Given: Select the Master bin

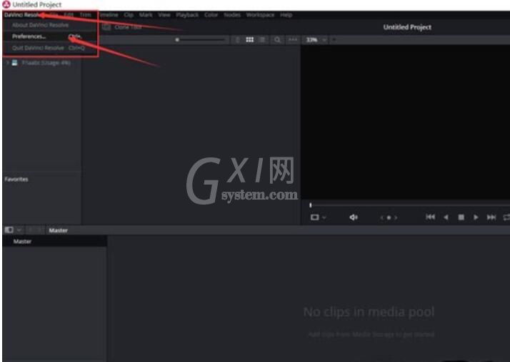Looking at the screenshot, I should (54, 241).
